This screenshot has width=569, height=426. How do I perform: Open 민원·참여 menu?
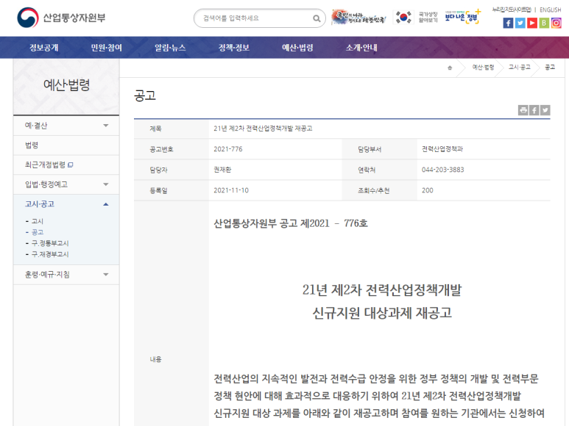pos(106,48)
